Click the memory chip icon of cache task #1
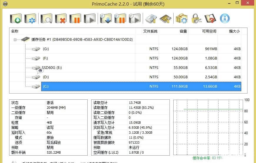This screenshot has width=256, height=163. [x=25, y=39]
